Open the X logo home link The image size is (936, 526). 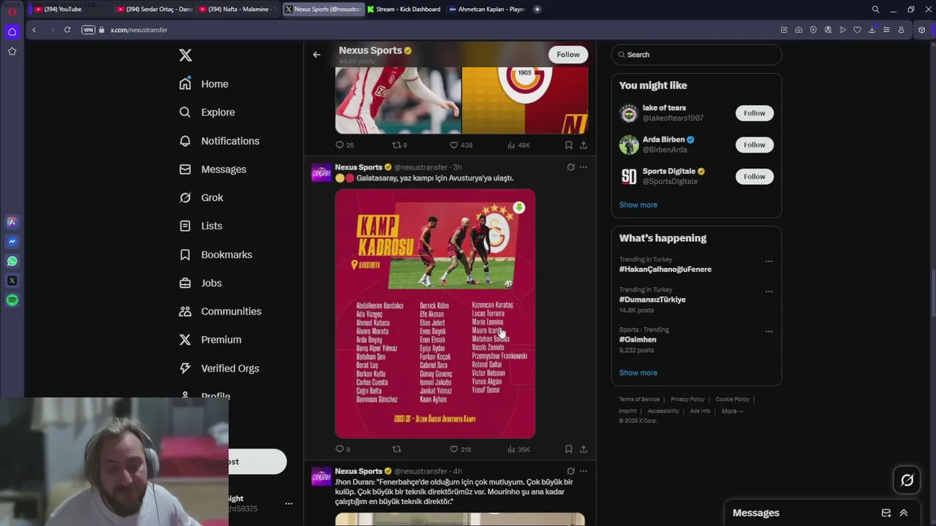(x=186, y=56)
